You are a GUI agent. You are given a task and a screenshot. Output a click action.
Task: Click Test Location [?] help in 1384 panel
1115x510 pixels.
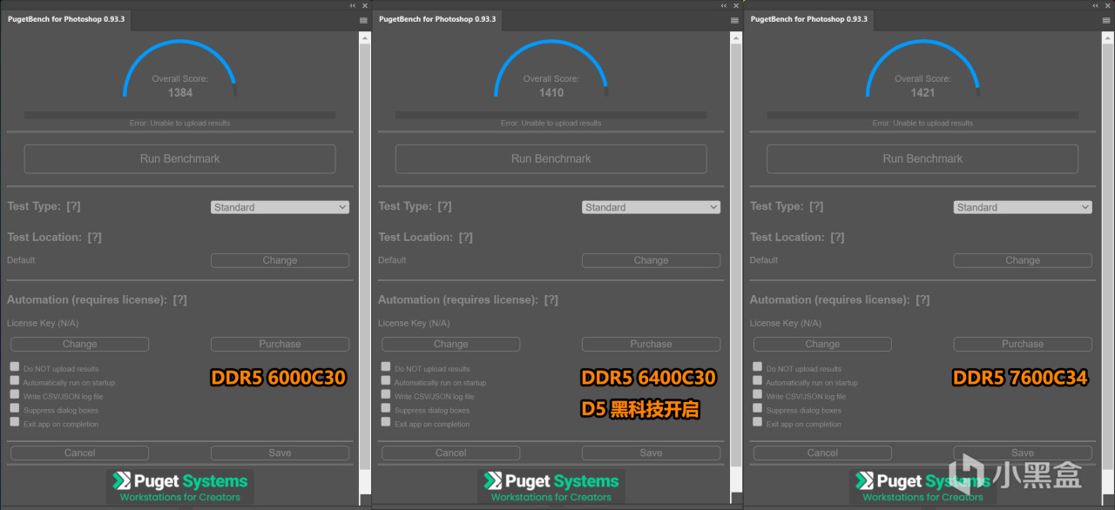(95, 237)
